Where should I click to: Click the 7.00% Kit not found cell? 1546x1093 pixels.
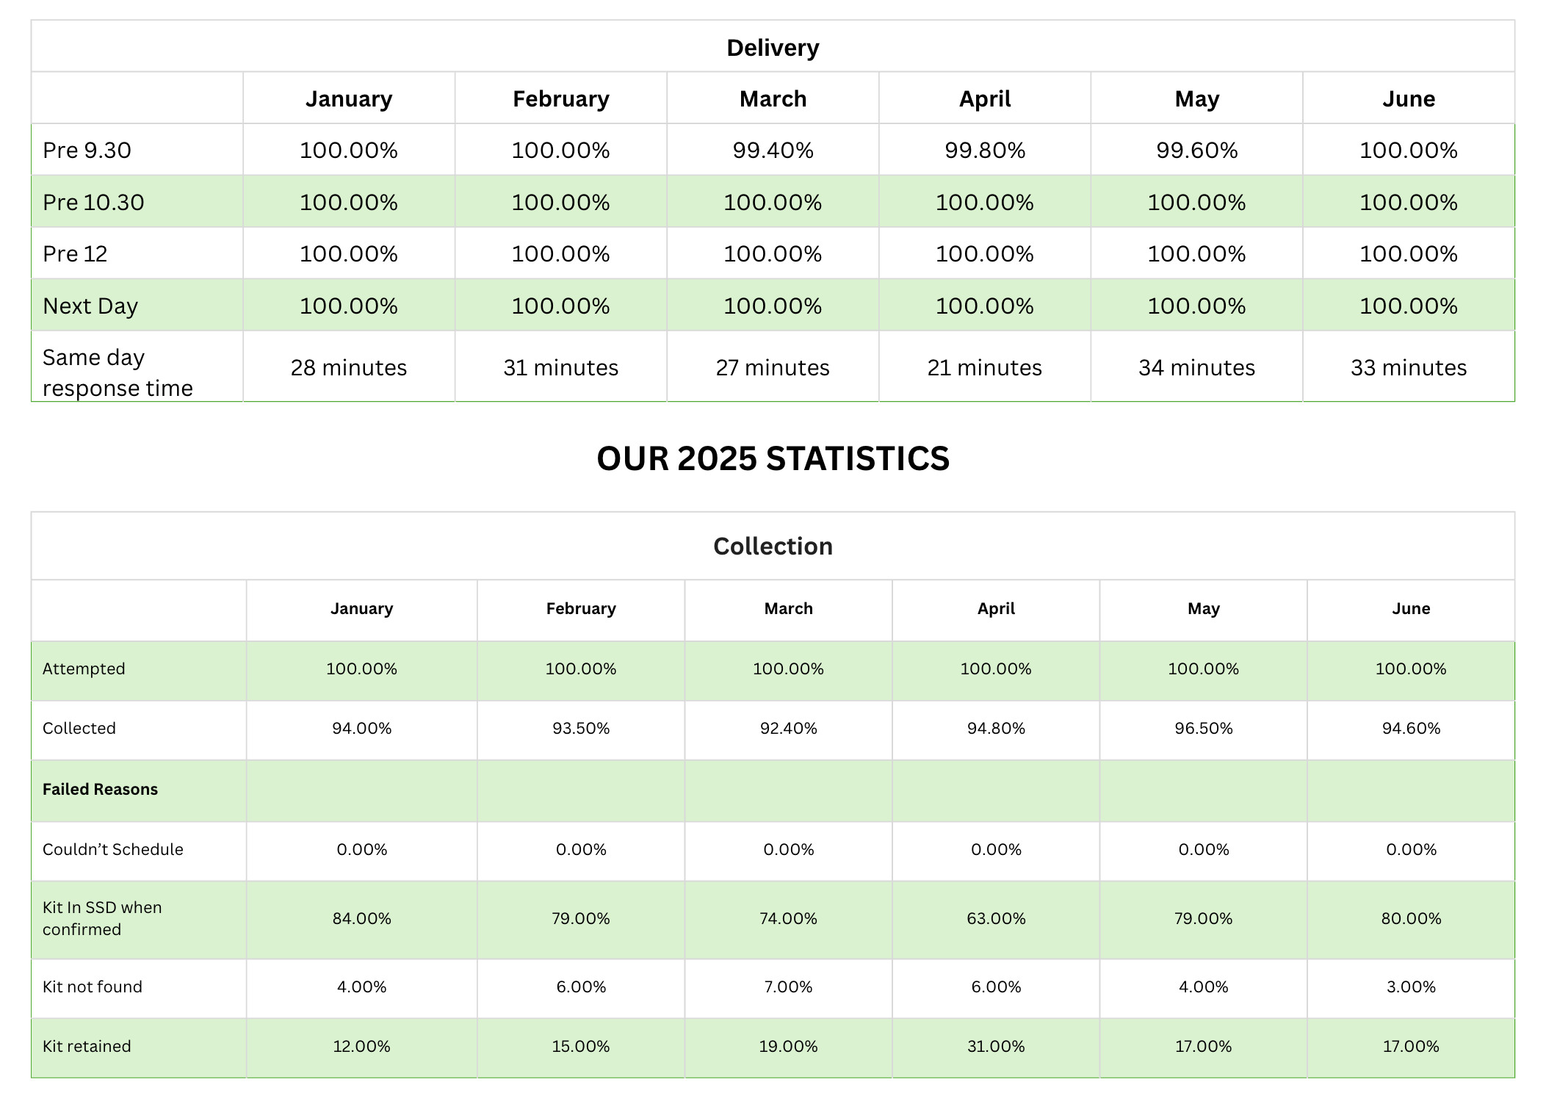788,986
